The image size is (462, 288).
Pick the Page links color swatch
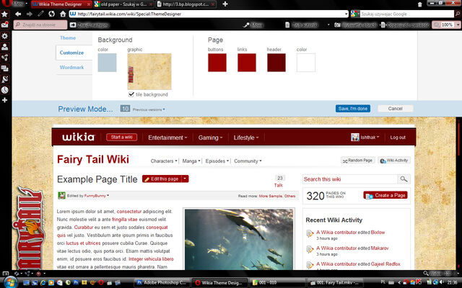[x=247, y=63]
